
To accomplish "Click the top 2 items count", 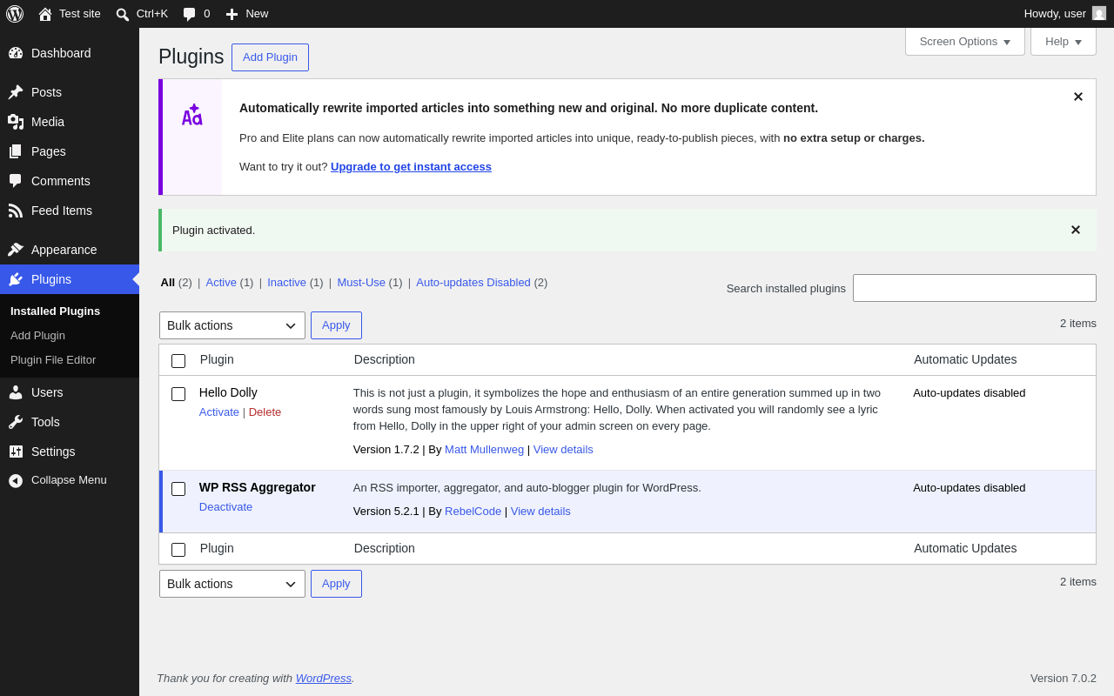I will click(x=1078, y=323).
